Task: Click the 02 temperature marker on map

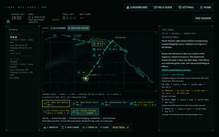Action: (97, 67)
